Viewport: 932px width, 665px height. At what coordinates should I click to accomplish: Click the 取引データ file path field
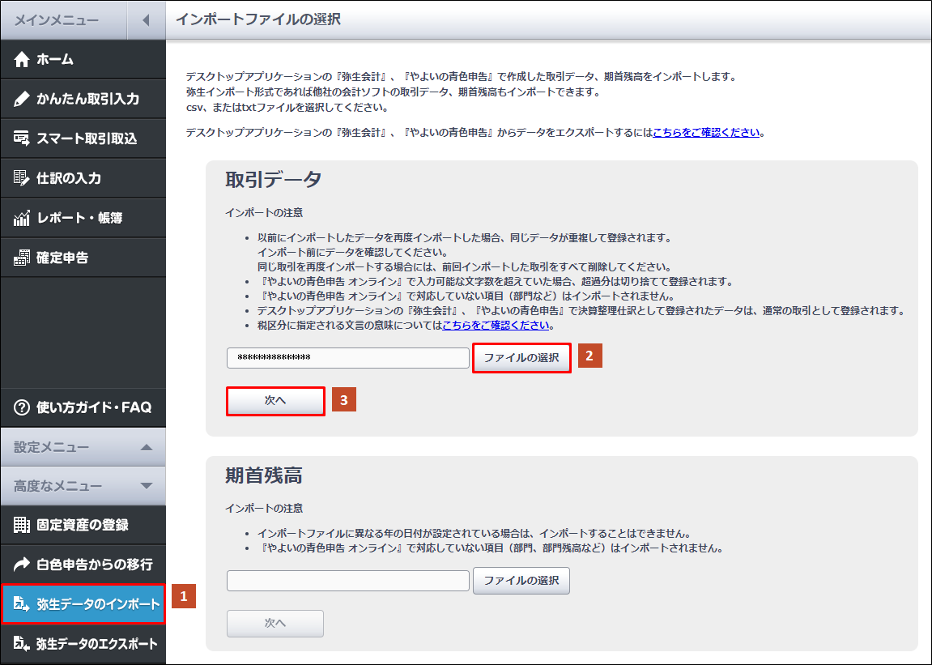347,358
